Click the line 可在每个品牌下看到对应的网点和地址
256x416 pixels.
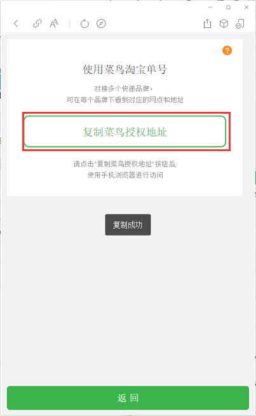(125, 100)
